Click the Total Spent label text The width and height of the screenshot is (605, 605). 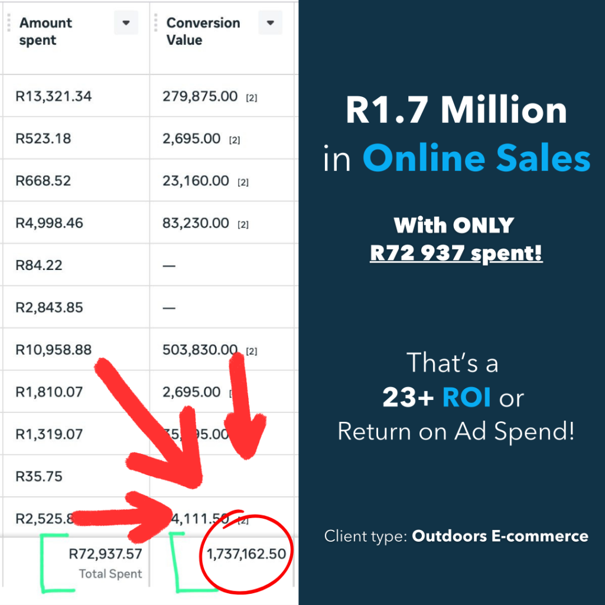[x=110, y=574]
